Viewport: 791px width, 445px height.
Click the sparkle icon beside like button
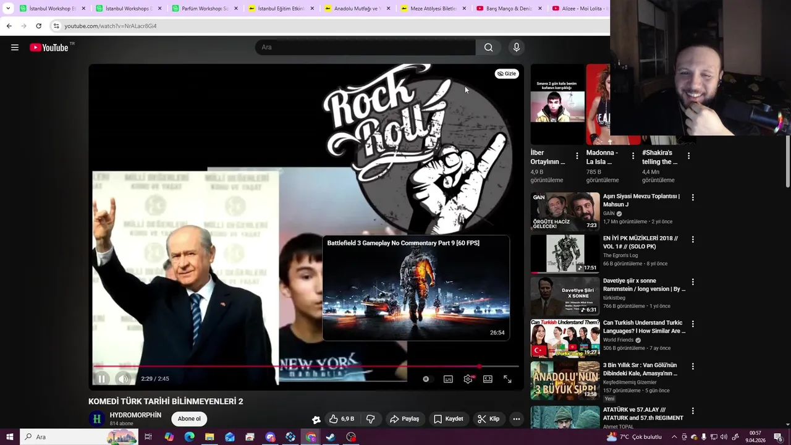pyautogui.click(x=316, y=420)
